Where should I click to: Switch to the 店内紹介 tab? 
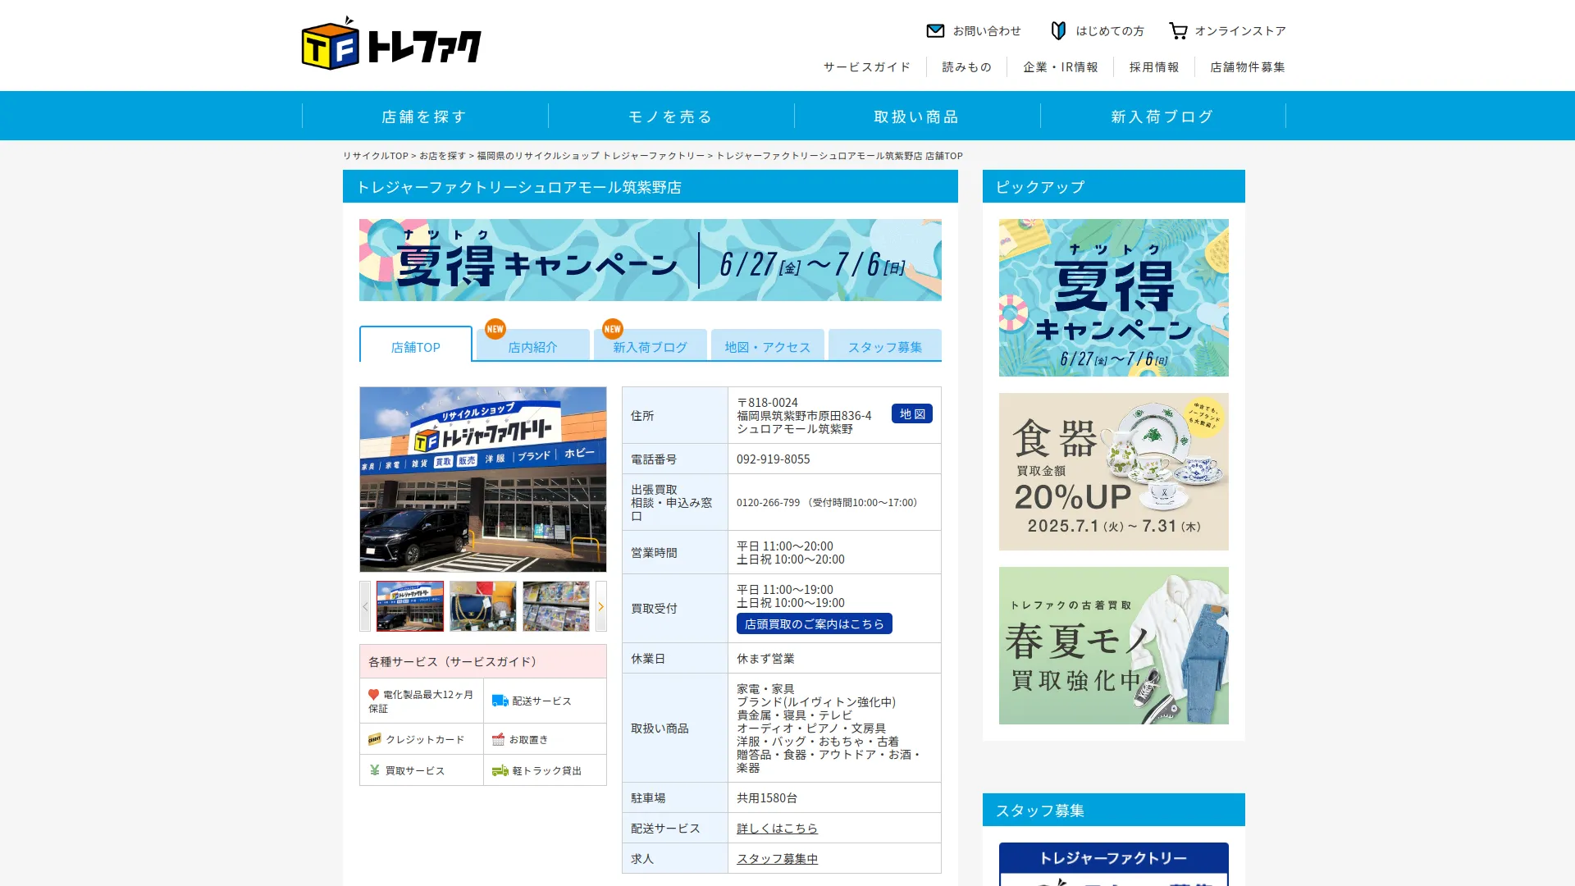(533, 346)
